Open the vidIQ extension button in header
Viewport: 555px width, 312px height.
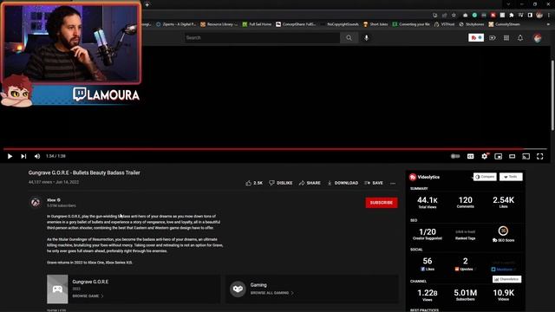click(x=476, y=37)
